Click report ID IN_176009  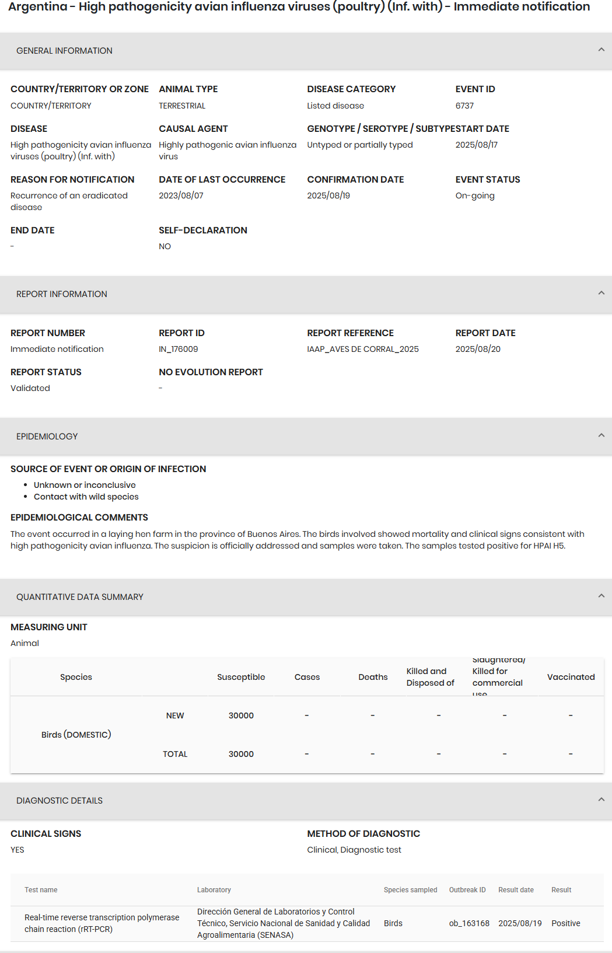[179, 349]
